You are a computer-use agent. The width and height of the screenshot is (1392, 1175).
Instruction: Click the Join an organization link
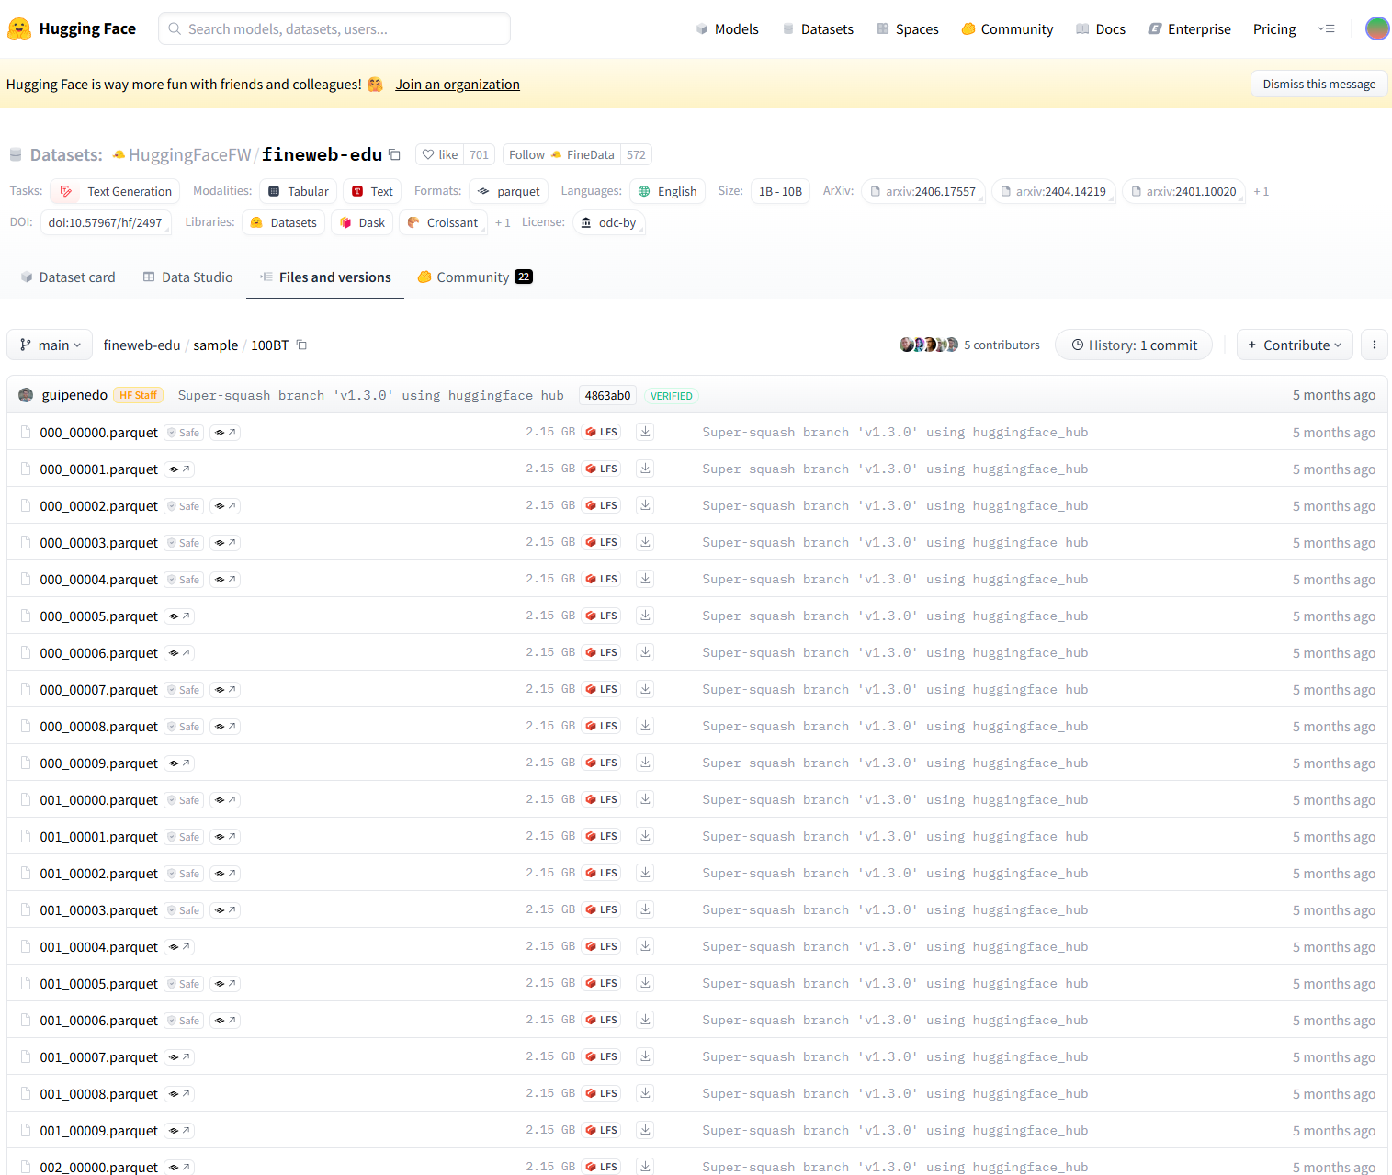pos(458,84)
